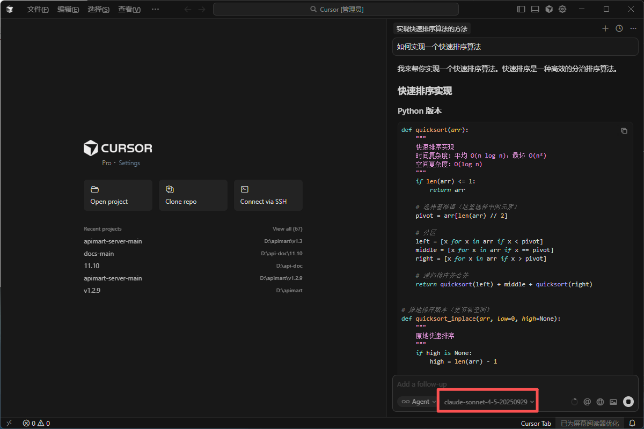644x429 pixels.
Task: Toggle the primary sidebar layout icon
Action: pyautogui.click(x=521, y=9)
